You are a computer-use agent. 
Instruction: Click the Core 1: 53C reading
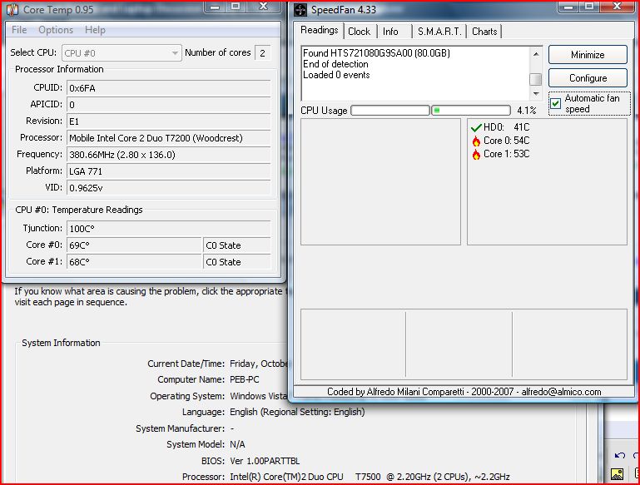(x=506, y=154)
